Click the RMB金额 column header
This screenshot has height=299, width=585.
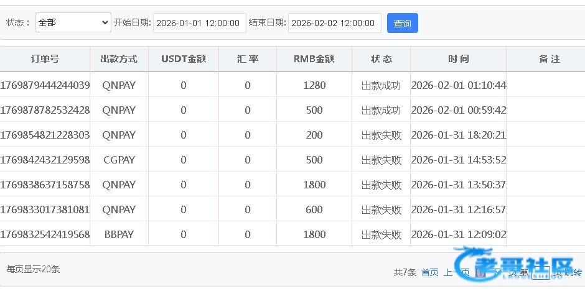(314, 59)
